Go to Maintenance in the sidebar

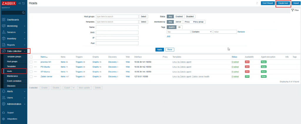[13, 76]
